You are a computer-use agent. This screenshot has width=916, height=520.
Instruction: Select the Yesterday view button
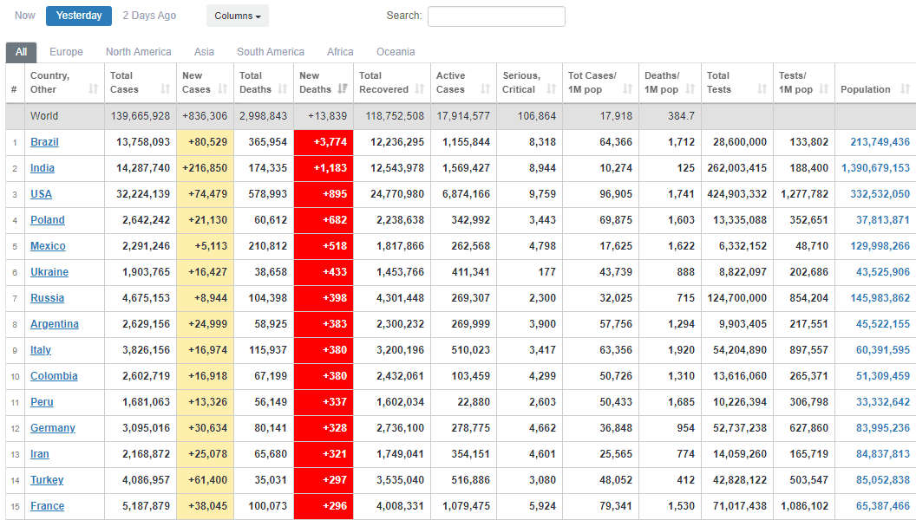click(x=79, y=16)
